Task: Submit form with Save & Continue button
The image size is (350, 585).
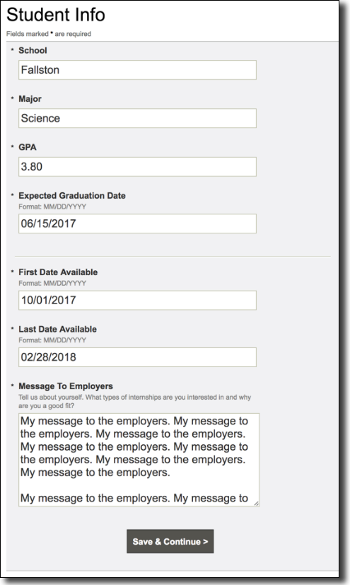Action: coord(170,541)
